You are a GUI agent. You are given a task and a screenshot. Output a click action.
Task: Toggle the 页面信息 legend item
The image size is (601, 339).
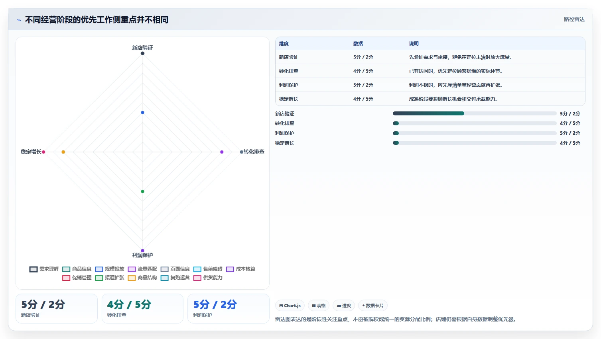coord(175,269)
